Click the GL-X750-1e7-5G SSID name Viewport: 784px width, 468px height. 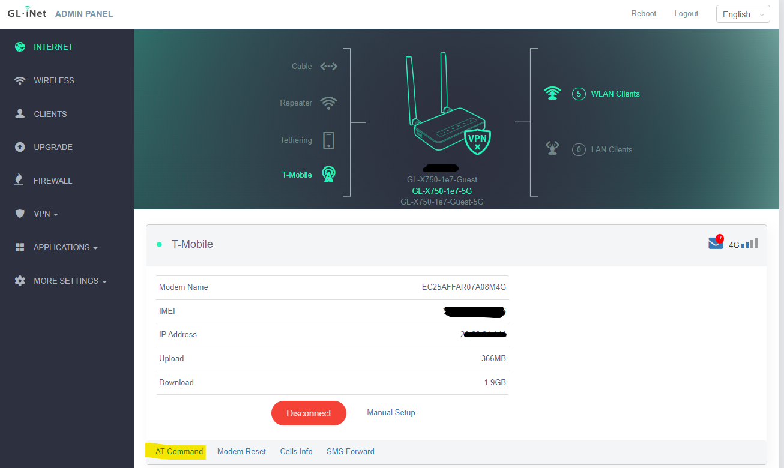coord(442,191)
